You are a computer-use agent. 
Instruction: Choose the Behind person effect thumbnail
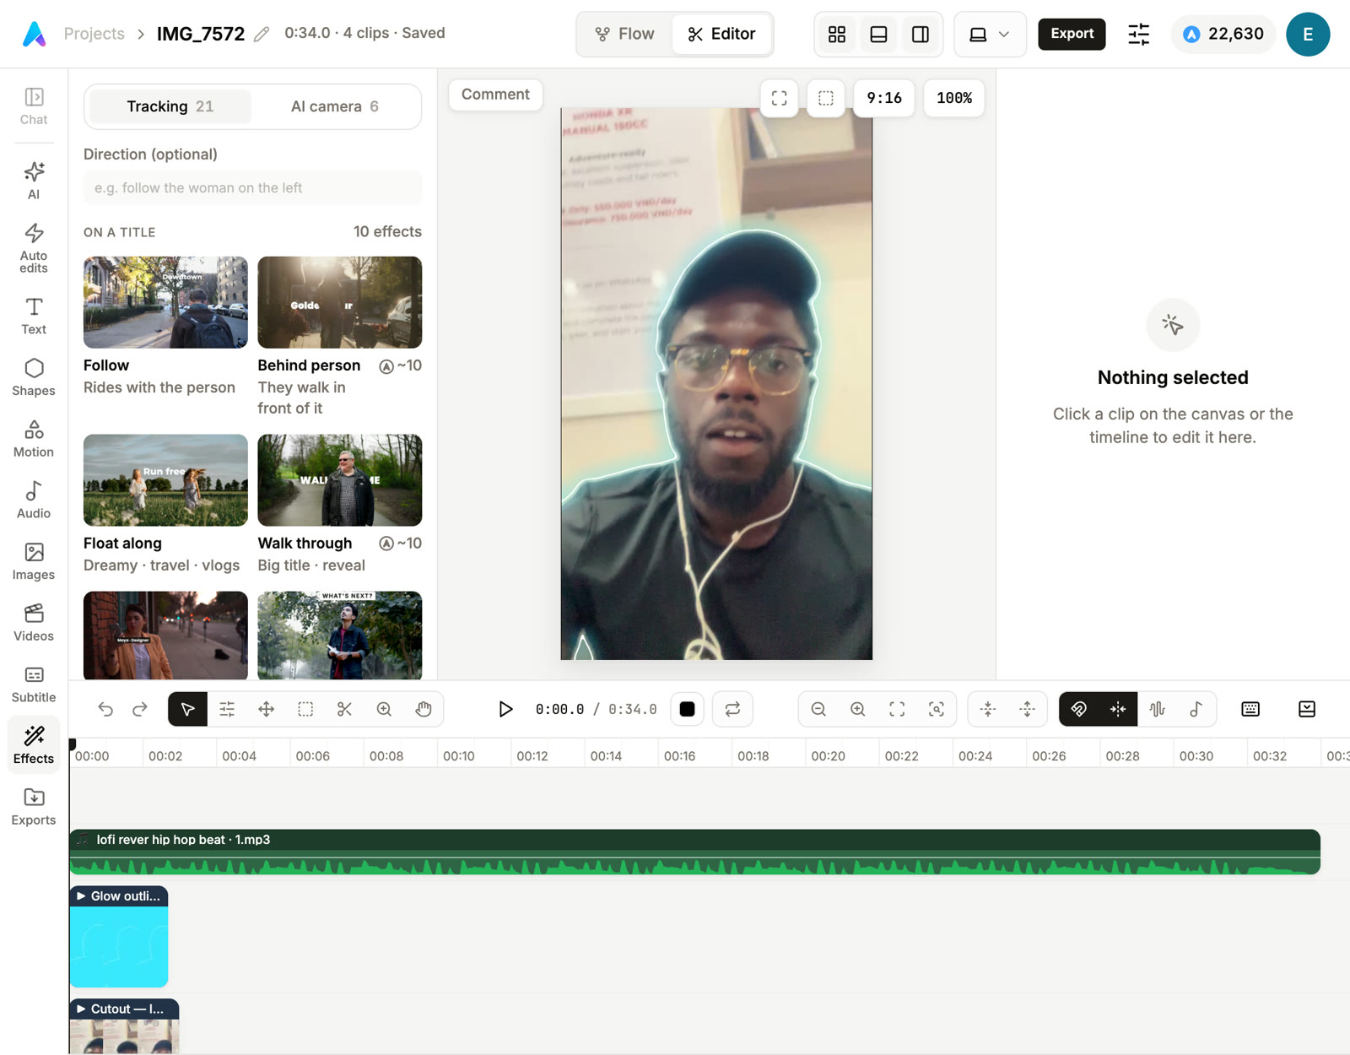tap(340, 302)
